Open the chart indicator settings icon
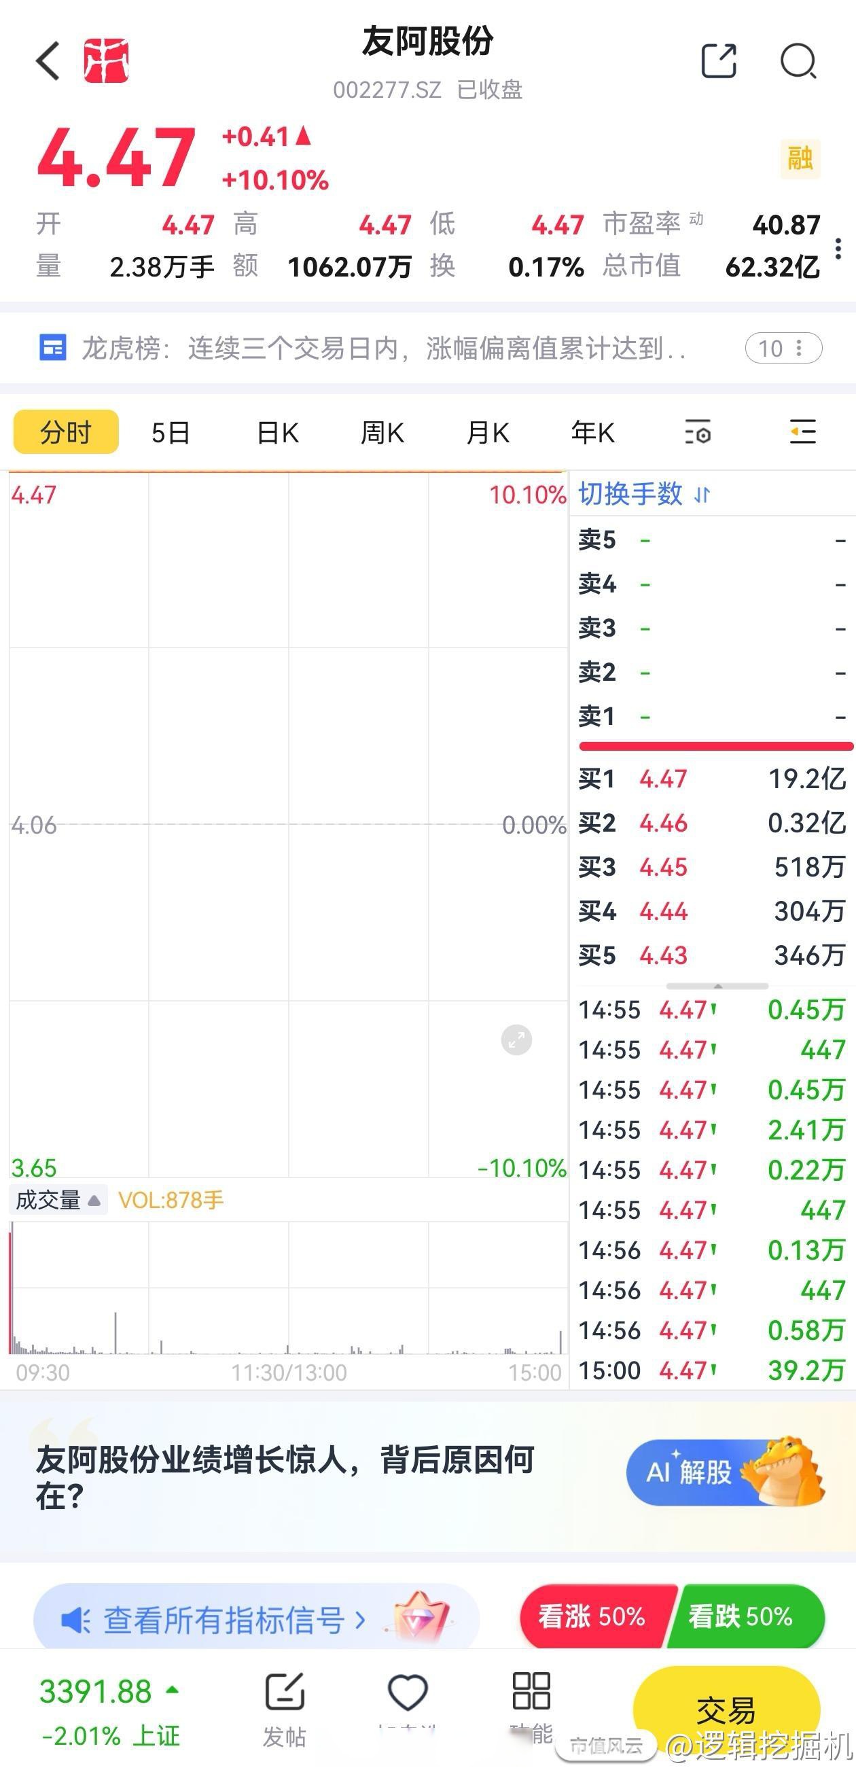This screenshot has height=1772, width=856. click(x=698, y=432)
